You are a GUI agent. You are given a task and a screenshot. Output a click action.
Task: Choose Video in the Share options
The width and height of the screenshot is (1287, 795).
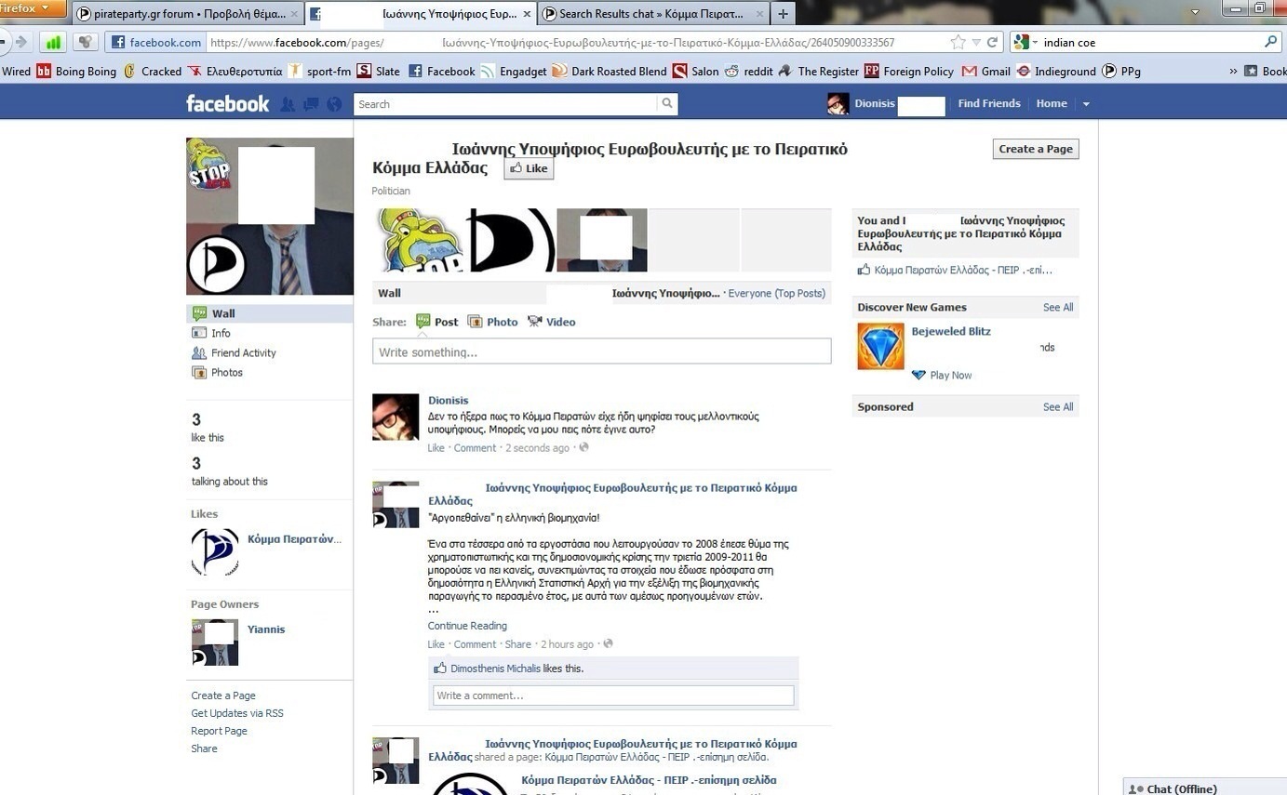(x=551, y=322)
